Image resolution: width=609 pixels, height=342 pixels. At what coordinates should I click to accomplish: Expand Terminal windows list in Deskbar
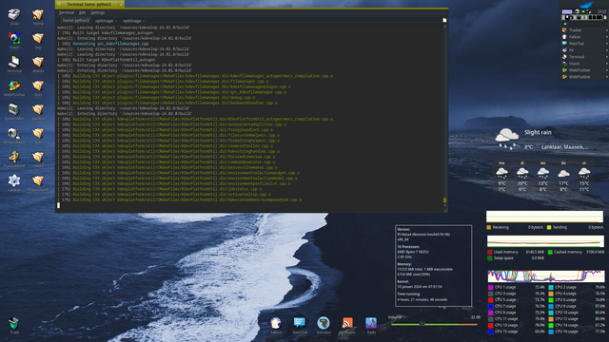coord(606,57)
